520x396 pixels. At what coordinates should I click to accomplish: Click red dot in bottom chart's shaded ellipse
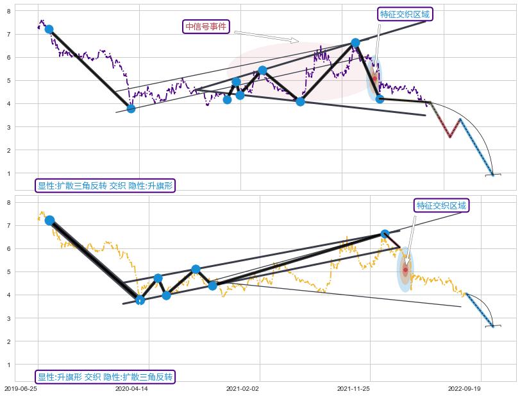coord(405,270)
